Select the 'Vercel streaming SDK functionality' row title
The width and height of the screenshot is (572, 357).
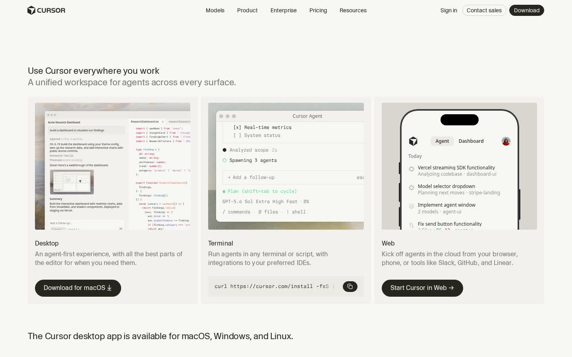(456, 168)
